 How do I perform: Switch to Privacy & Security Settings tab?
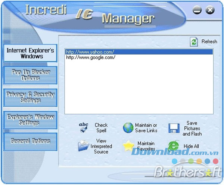(x=31, y=98)
